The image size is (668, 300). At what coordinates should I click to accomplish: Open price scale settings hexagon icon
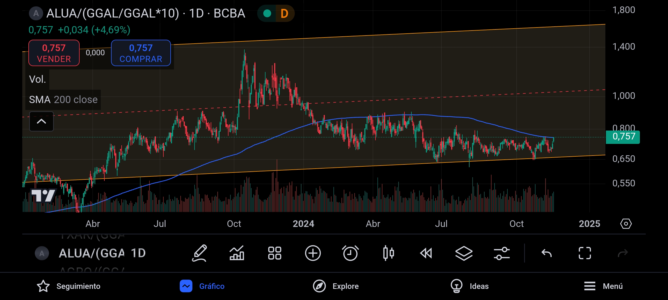click(x=626, y=224)
